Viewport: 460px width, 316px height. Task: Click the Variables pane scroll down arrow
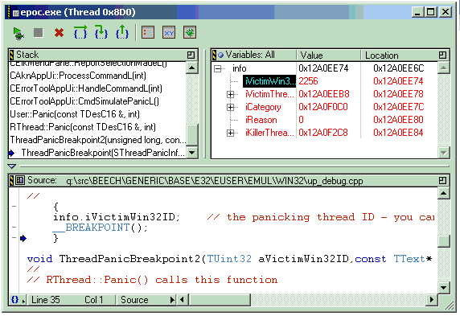pyautogui.click(x=443, y=153)
